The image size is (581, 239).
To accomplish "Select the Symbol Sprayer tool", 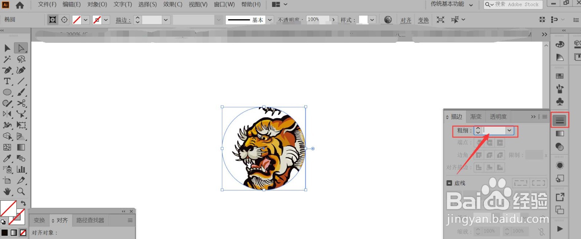I will click(x=7, y=169).
